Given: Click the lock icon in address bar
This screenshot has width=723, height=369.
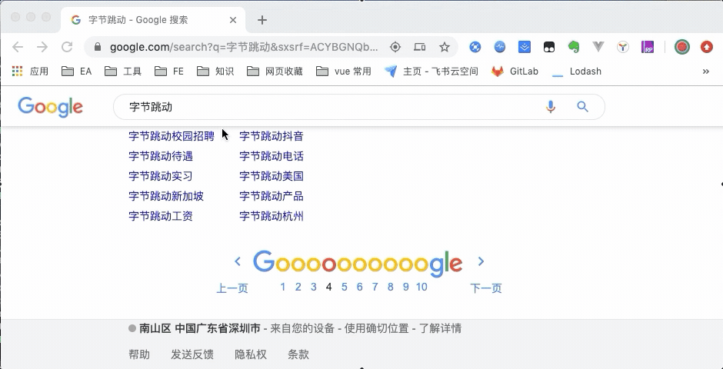Looking at the screenshot, I should [97, 47].
